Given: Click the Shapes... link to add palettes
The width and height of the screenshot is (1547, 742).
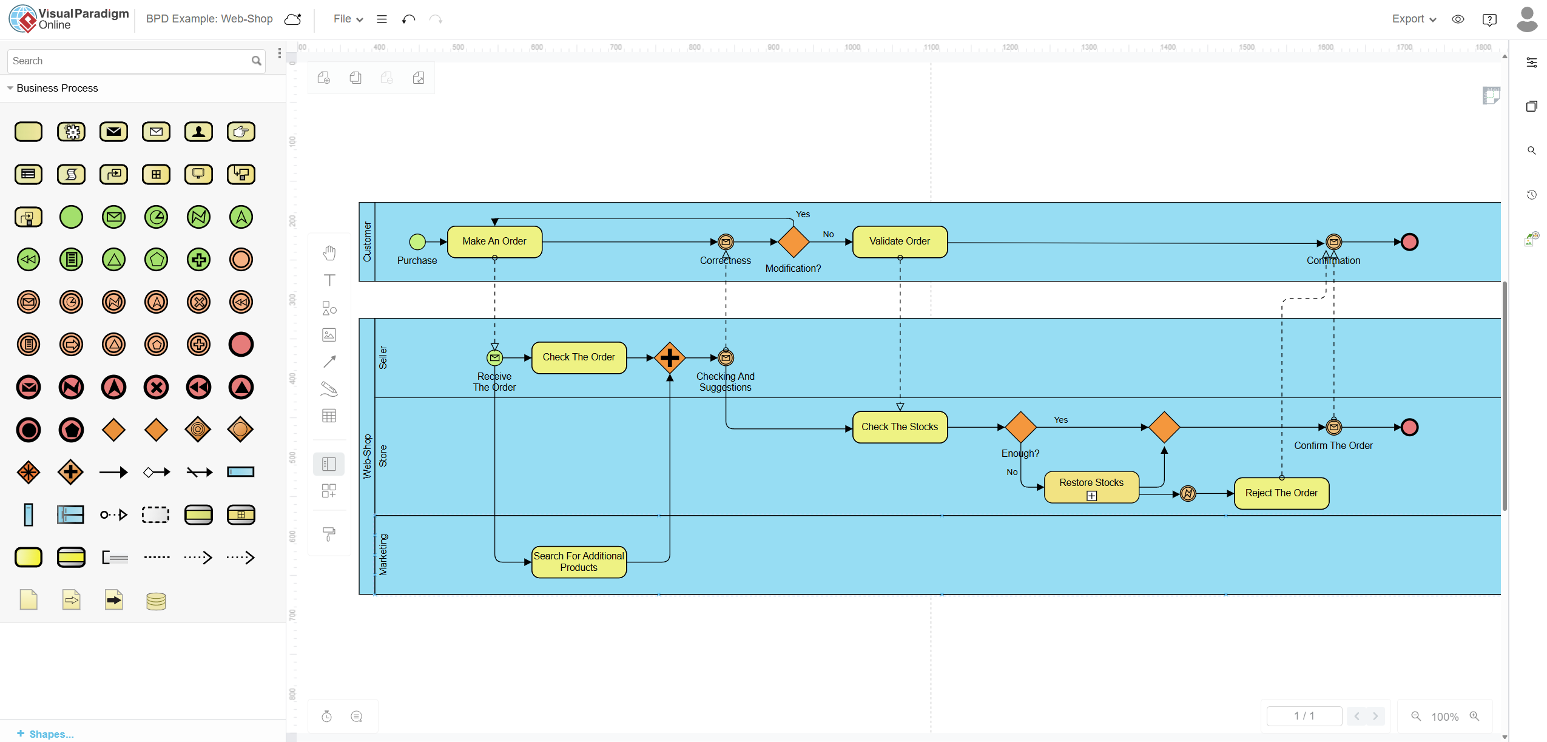Looking at the screenshot, I should (x=45, y=734).
